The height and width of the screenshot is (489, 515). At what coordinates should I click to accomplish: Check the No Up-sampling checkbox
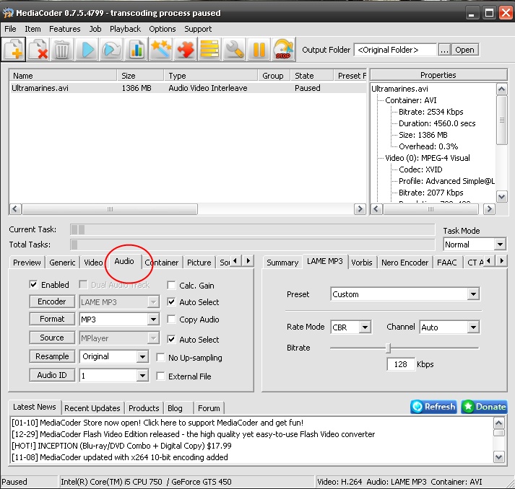160,358
